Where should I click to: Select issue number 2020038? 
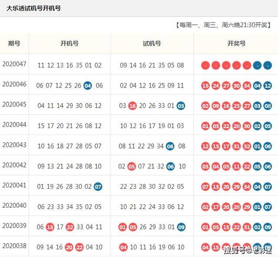14,246
